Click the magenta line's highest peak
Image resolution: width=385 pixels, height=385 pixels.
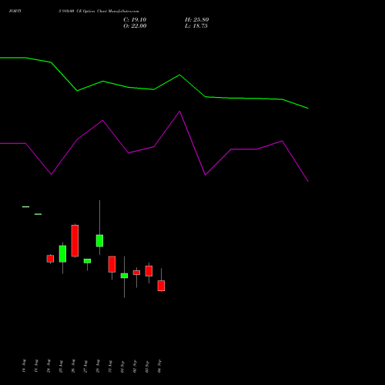[x=179, y=112]
